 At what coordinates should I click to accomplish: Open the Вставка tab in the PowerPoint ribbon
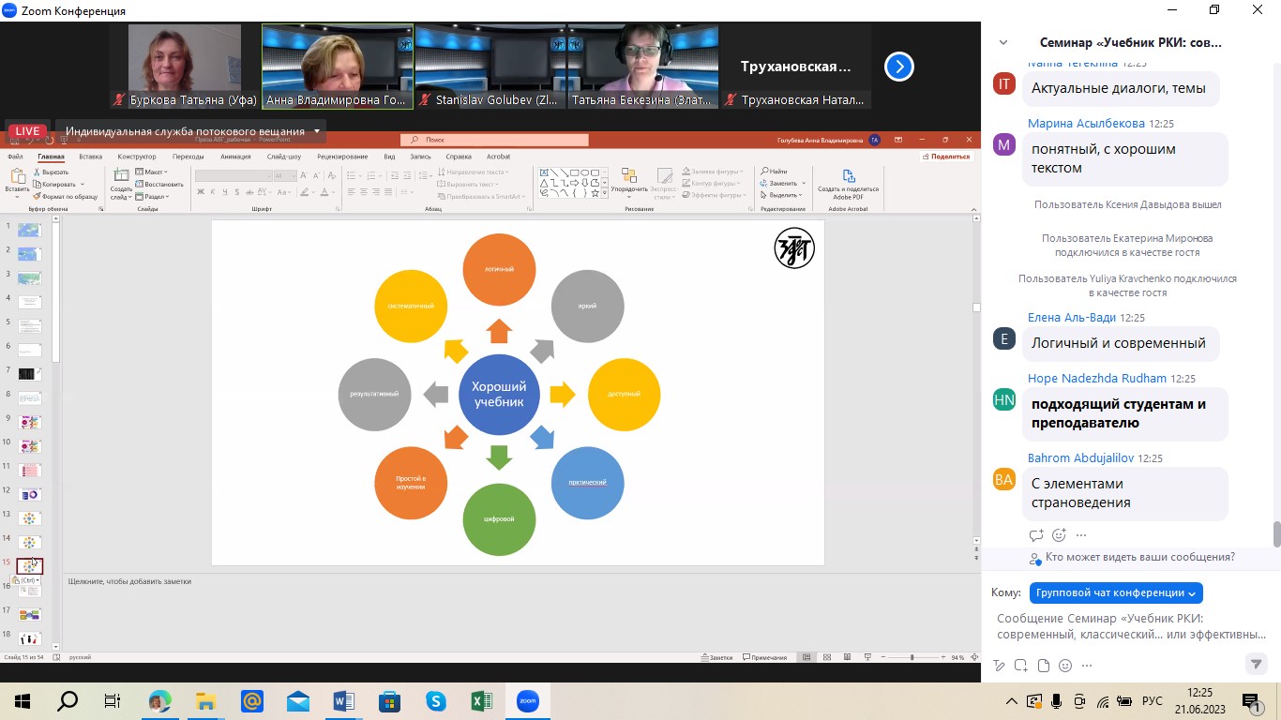tap(91, 157)
